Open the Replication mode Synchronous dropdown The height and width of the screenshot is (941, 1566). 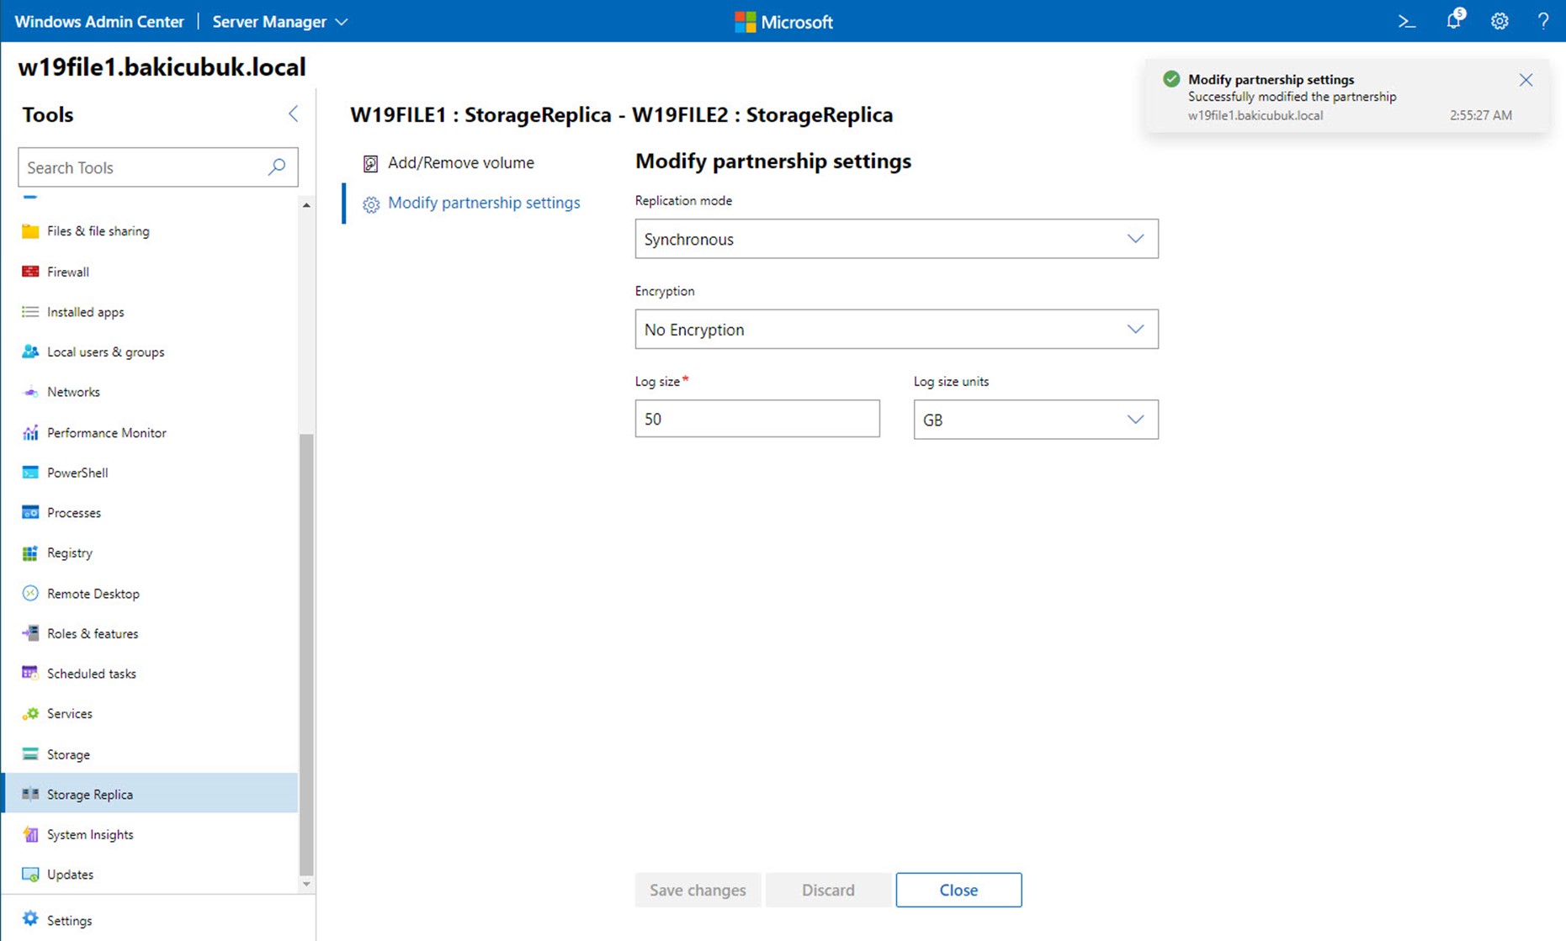click(x=896, y=239)
